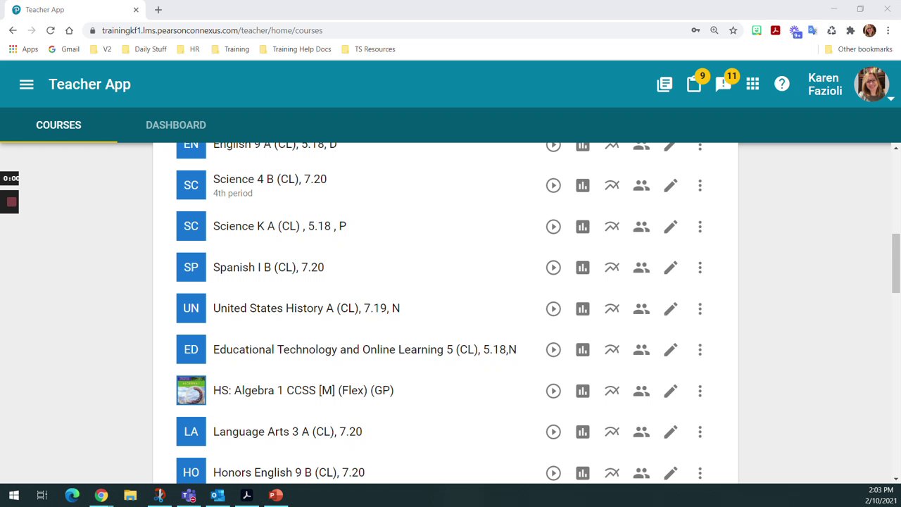Open Outlook from the taskbar
This screenshot has height=507, width=901.
[x=218, y=495]
